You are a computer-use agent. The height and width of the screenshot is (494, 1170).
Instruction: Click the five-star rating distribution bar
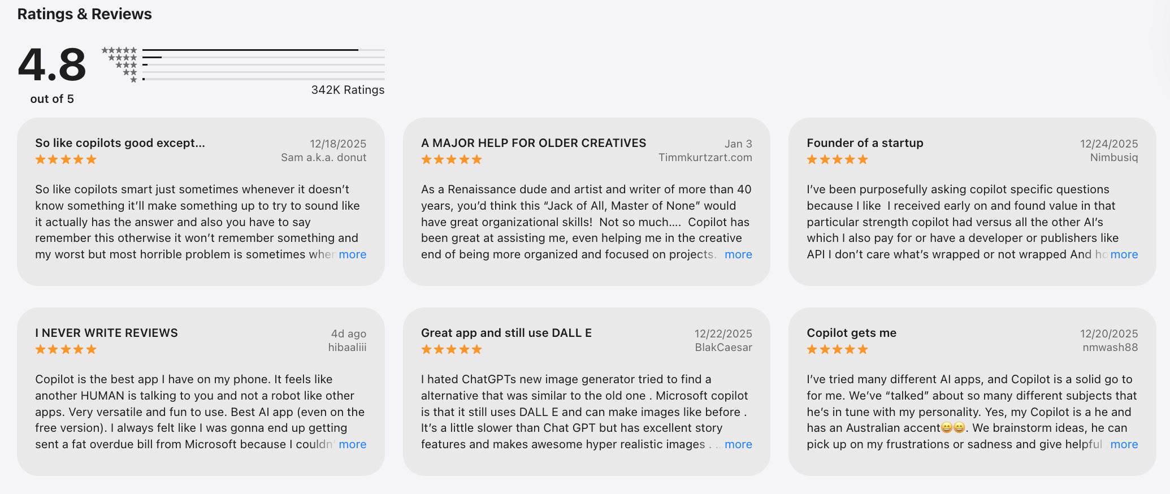coord(263,50)
